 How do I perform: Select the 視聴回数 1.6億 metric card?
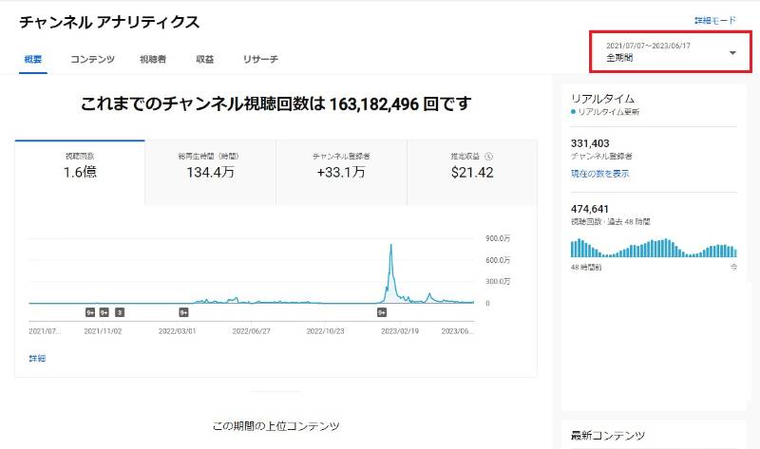[80, 173]
